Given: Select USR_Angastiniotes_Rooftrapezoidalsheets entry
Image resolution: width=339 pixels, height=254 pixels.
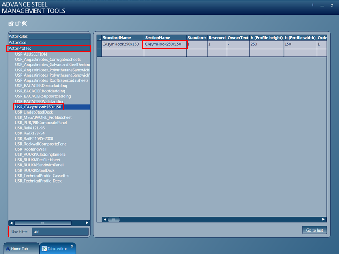Looking at the screenshot, I should (x=52, y=80).
